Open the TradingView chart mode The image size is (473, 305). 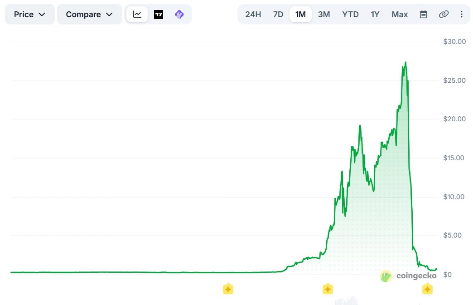click(x=158, y=14)
